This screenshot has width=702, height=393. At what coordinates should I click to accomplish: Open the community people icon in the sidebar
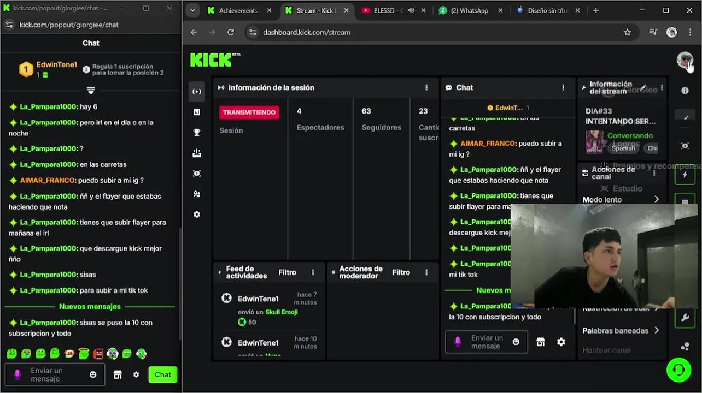point(197,194)
